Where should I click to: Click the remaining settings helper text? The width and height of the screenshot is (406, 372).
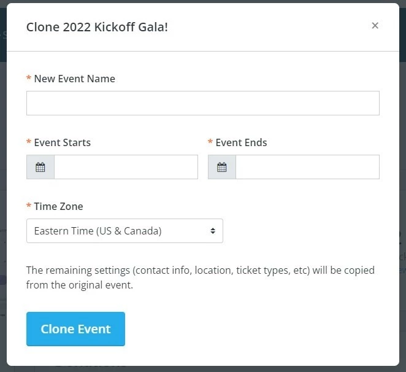(x=200, y=277)
